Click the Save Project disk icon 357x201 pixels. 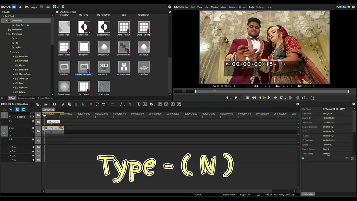55,104
